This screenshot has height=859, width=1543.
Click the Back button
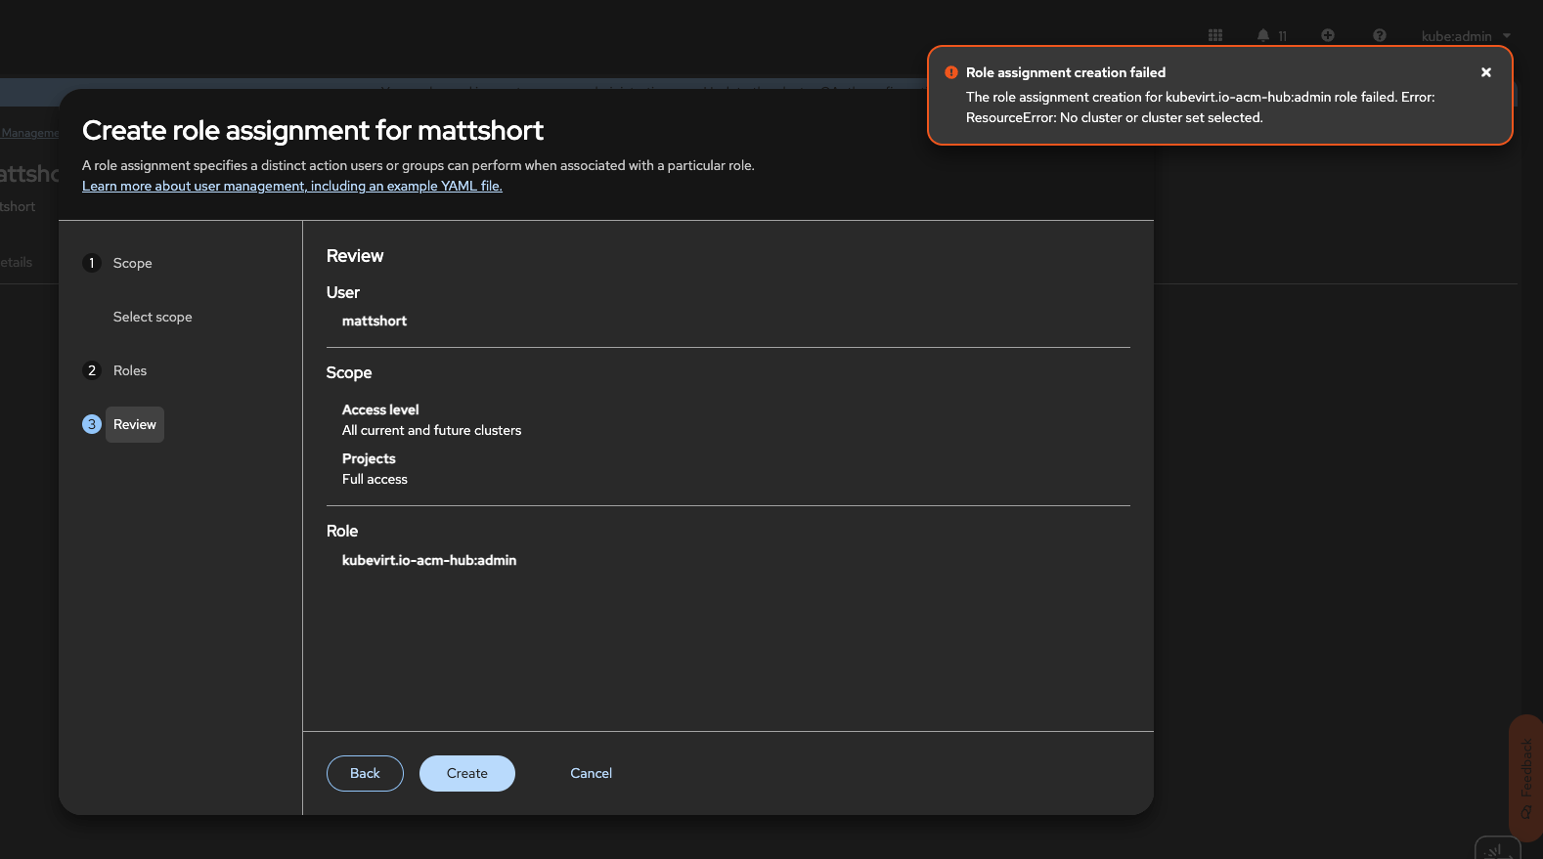click(x=365, y=773)
